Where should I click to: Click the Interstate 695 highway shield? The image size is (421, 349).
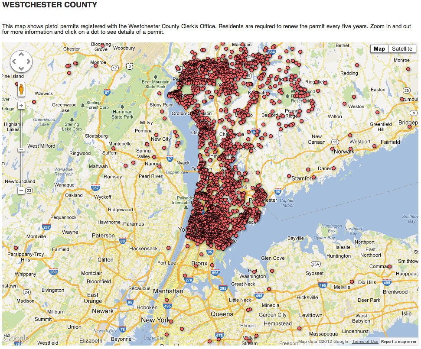click(x=215, y=273)
